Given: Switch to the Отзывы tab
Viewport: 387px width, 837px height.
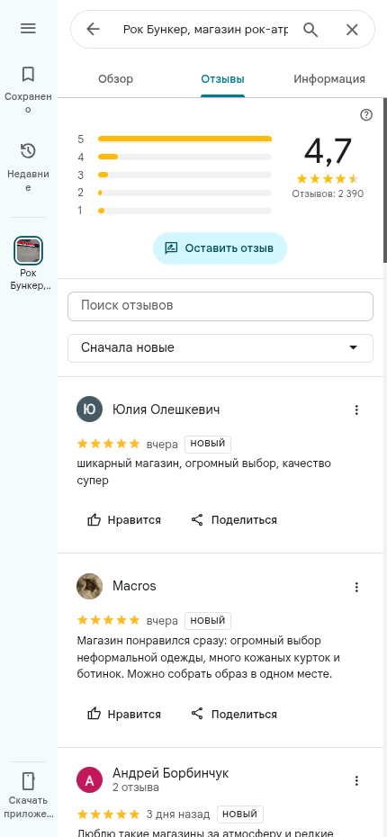Looking at the screenshot, I should click(222, 79).
